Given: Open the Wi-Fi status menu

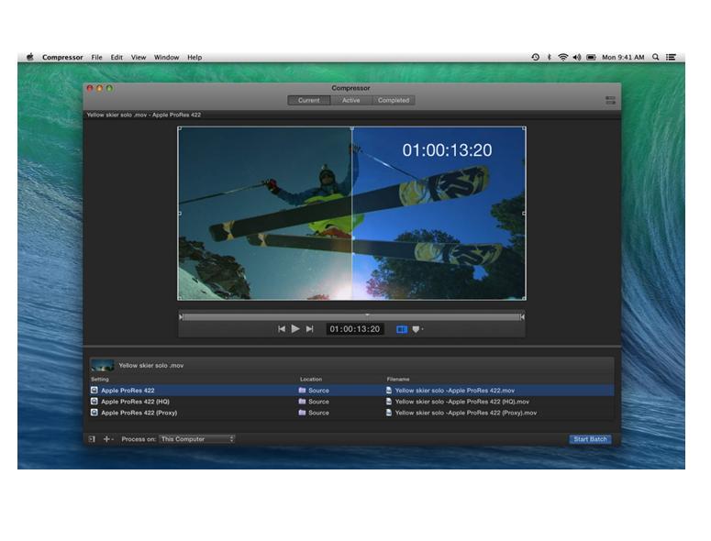Looking at the screenshot, I should [562, 57].
